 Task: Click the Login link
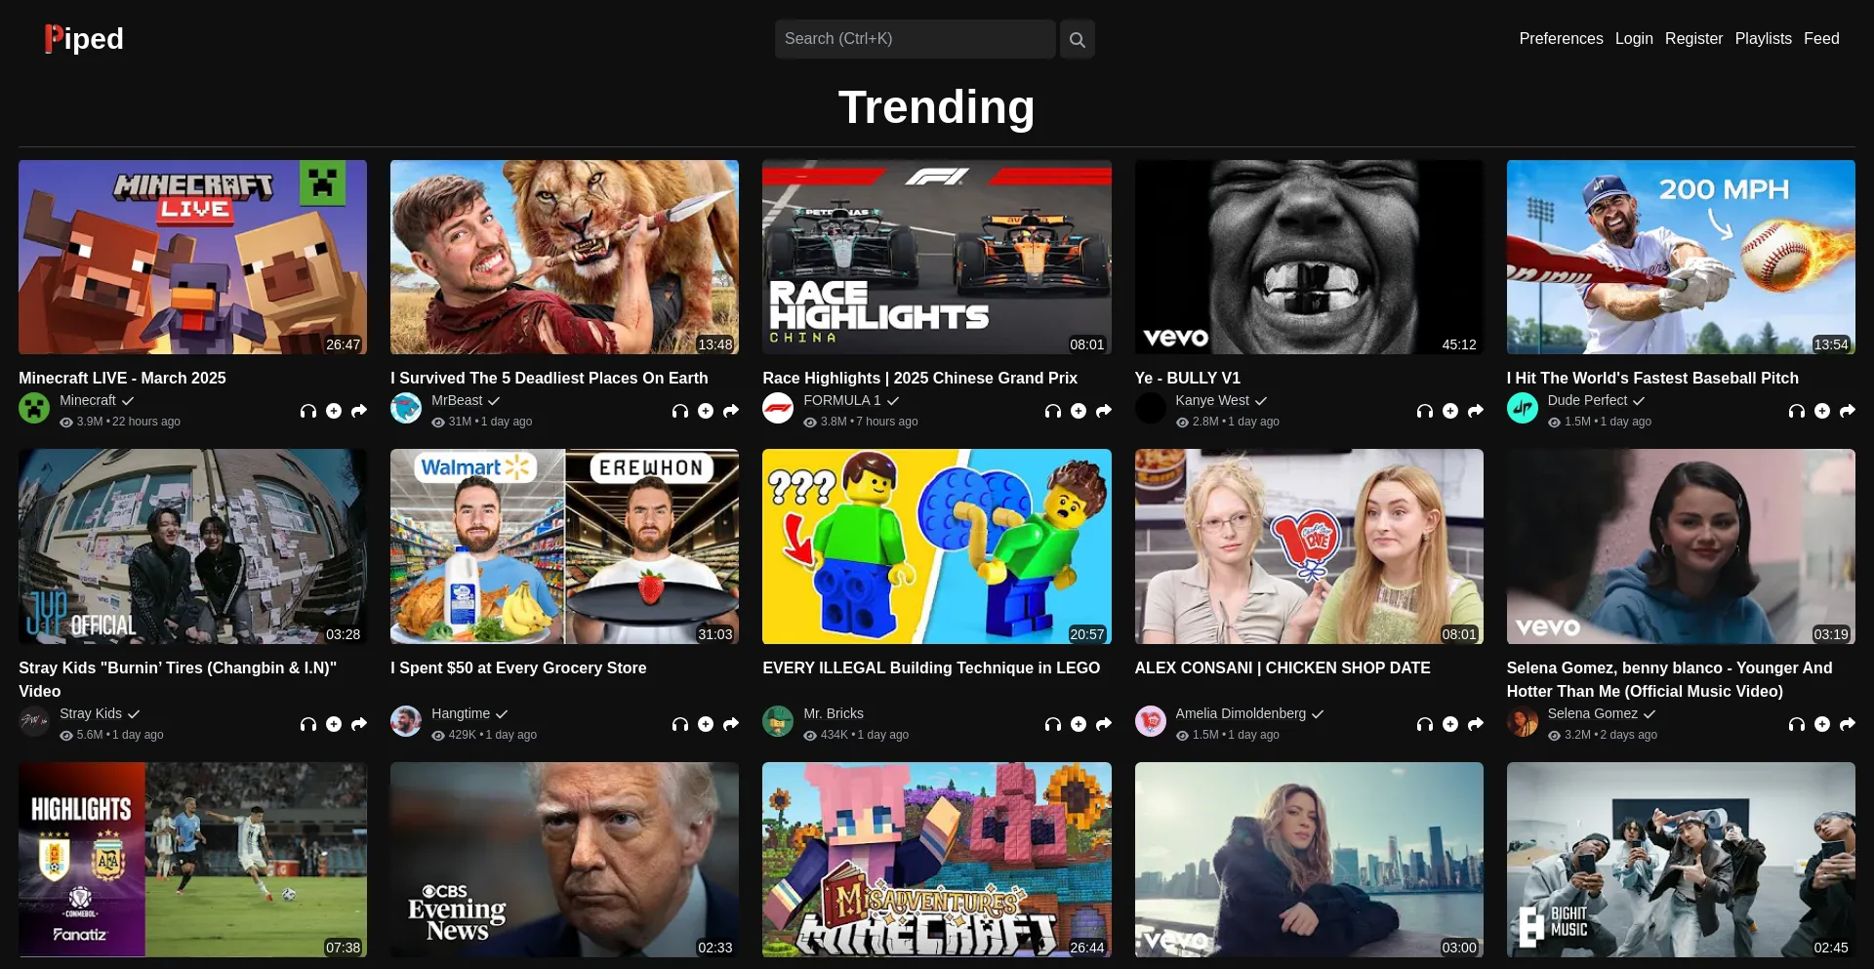[x=1634, y=39]
